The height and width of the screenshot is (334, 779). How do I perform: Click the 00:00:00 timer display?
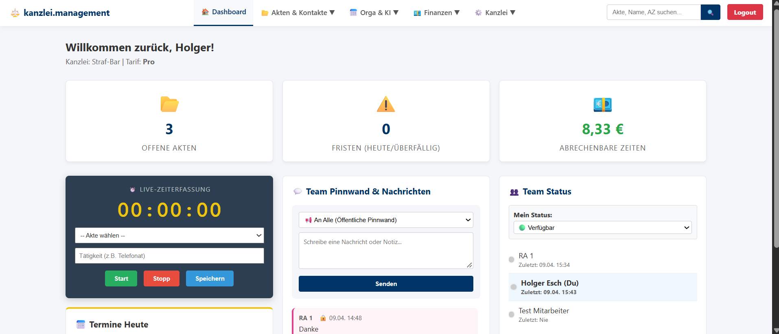tap(169, 210)
